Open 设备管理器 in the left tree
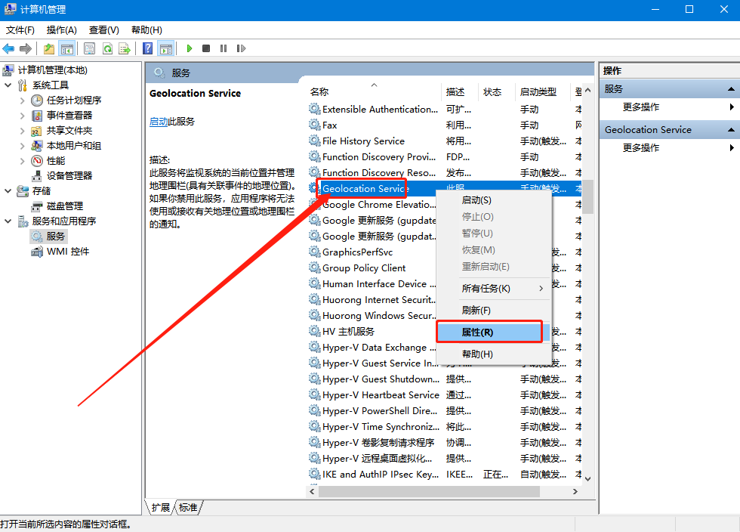 [69, 175]
